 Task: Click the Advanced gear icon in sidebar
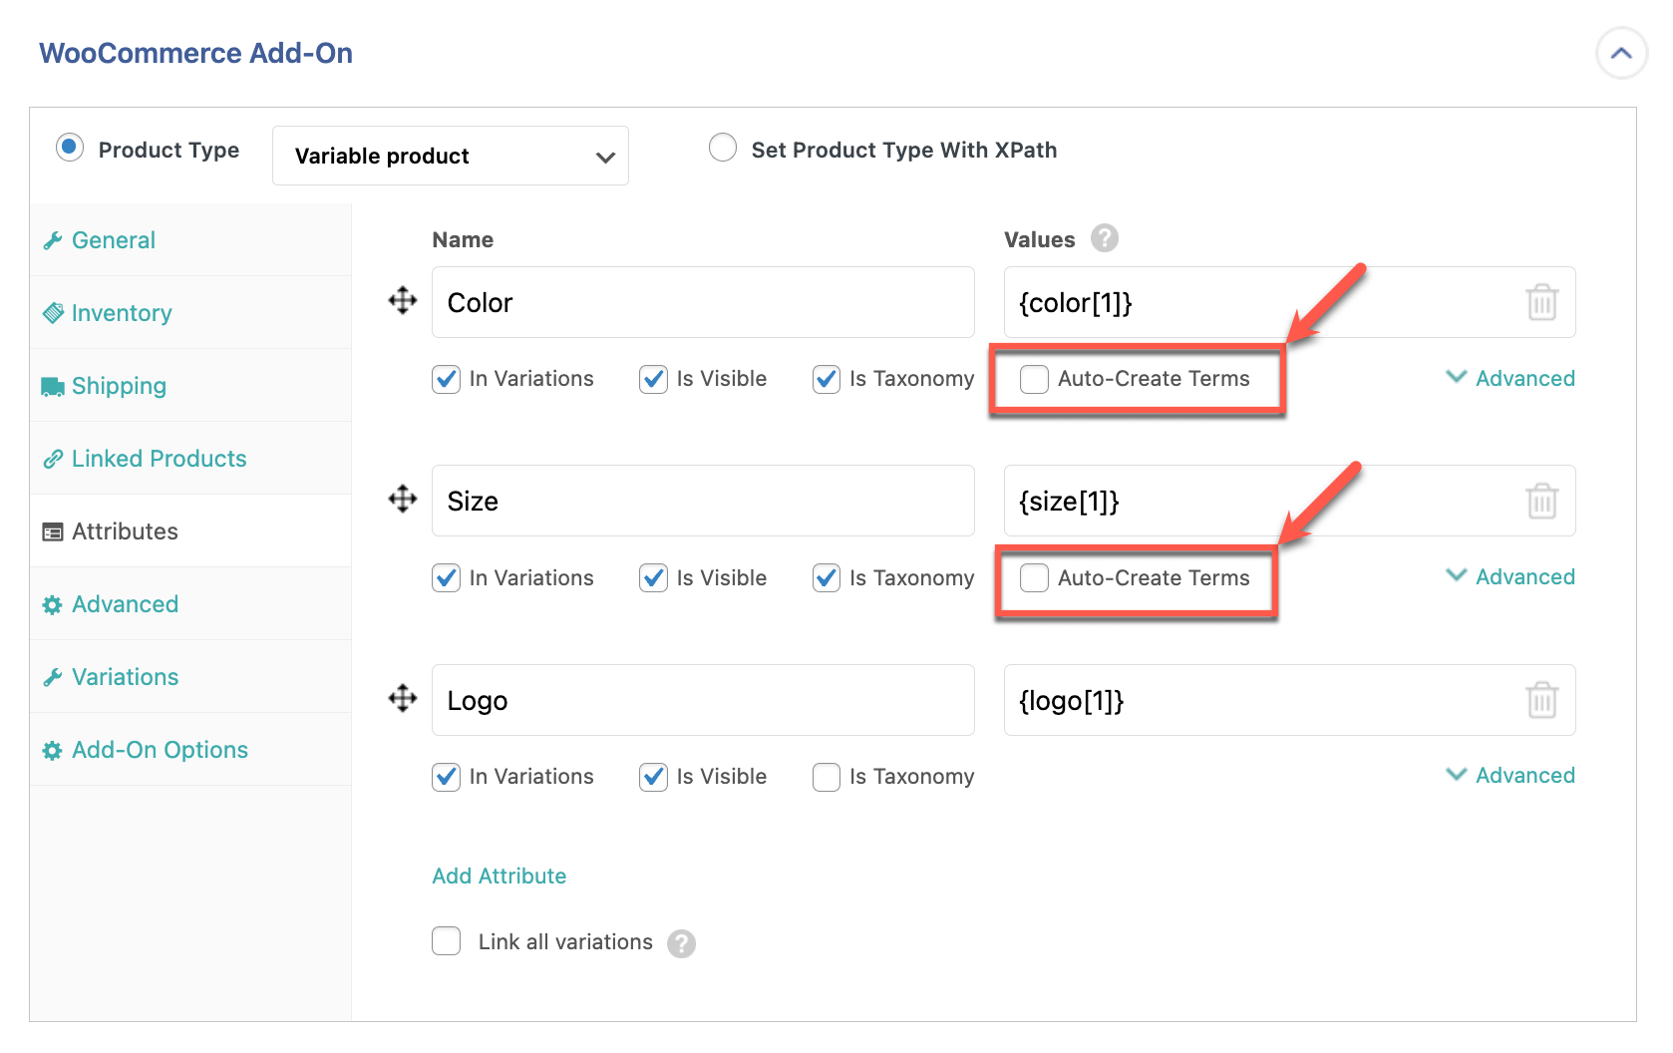[x=53, y=605]
